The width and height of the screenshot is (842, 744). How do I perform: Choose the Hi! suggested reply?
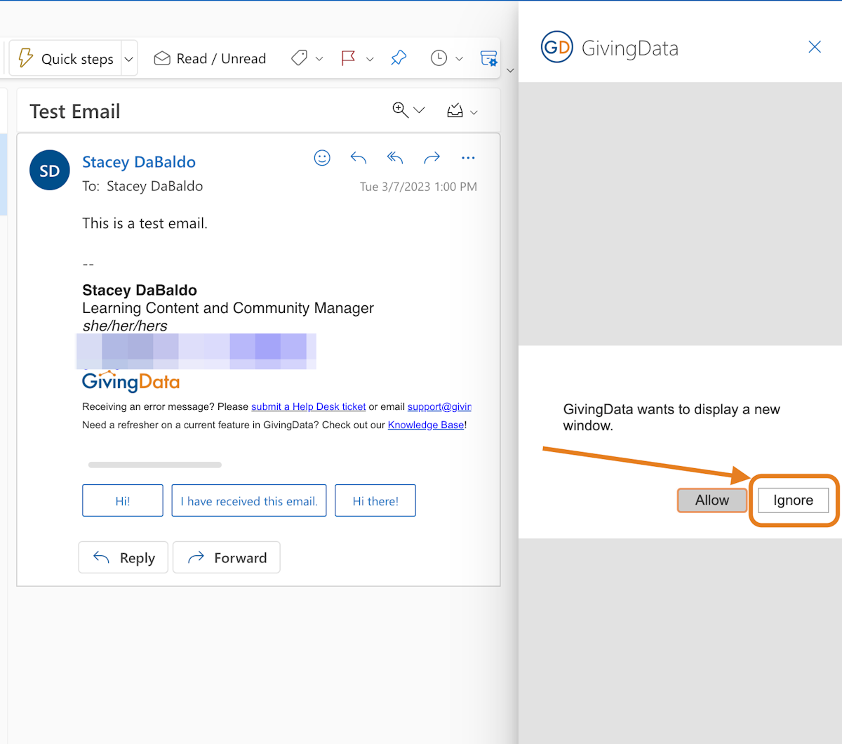coord(123,500)
